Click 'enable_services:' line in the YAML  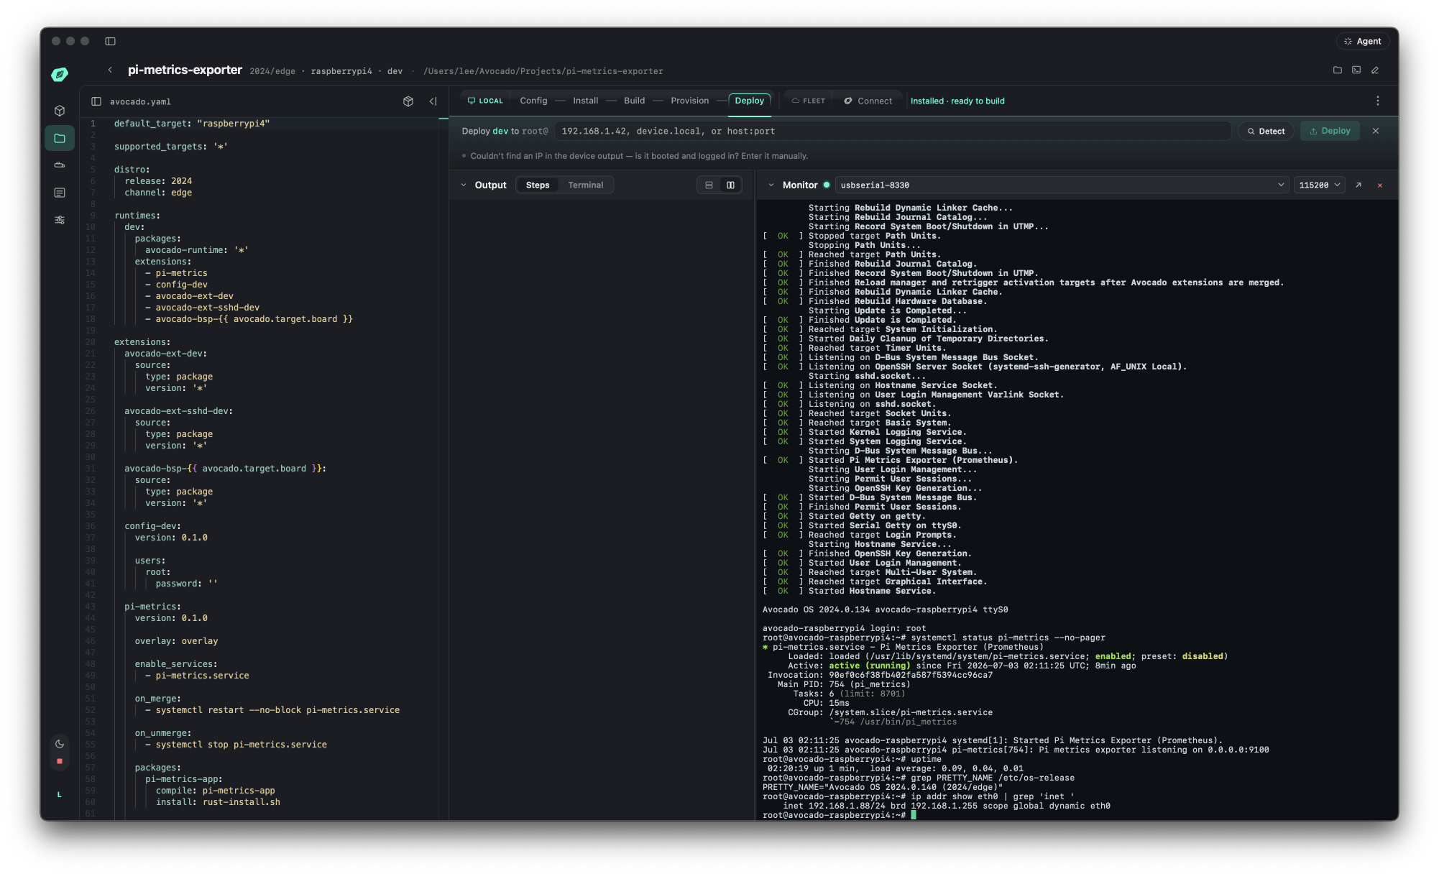(176, 664)
